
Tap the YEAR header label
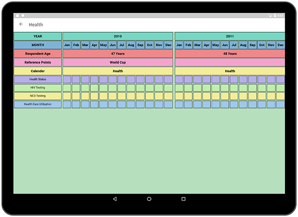(38, 36)
